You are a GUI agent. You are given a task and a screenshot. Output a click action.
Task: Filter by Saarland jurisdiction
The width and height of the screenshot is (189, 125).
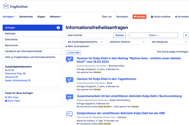[10, 77]
